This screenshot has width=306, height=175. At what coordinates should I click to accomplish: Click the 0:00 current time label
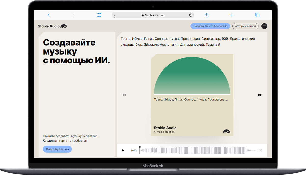(134, 150)
